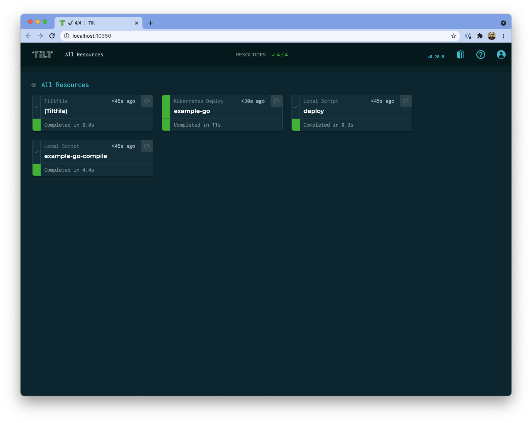Click the account avatar icon
Screen dimensions: 532x423
click(x=501, y=54)
